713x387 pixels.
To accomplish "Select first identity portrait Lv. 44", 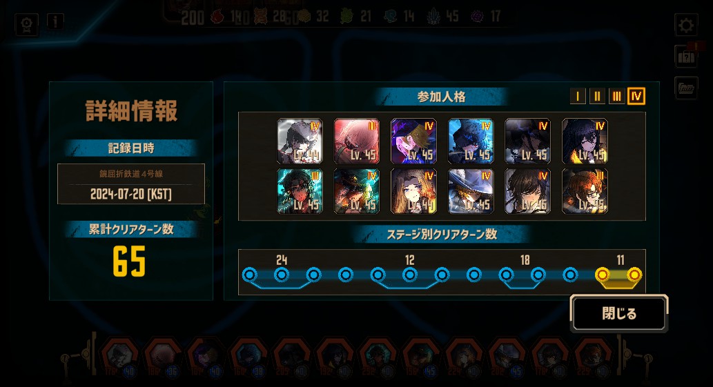I will pyautogui.click(x=300, y=141).
